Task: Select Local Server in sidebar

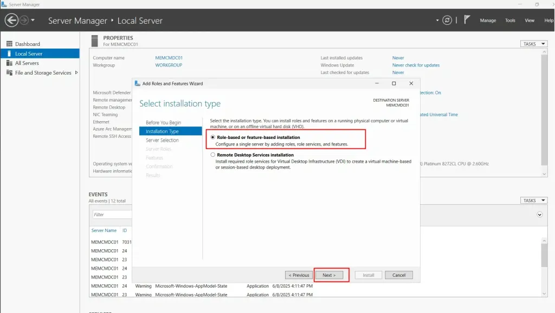Action: point(29,54)
